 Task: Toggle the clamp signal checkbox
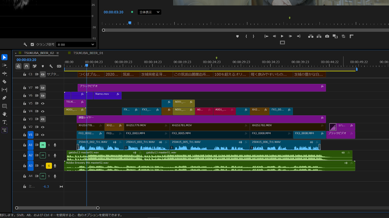click(32, 44)
